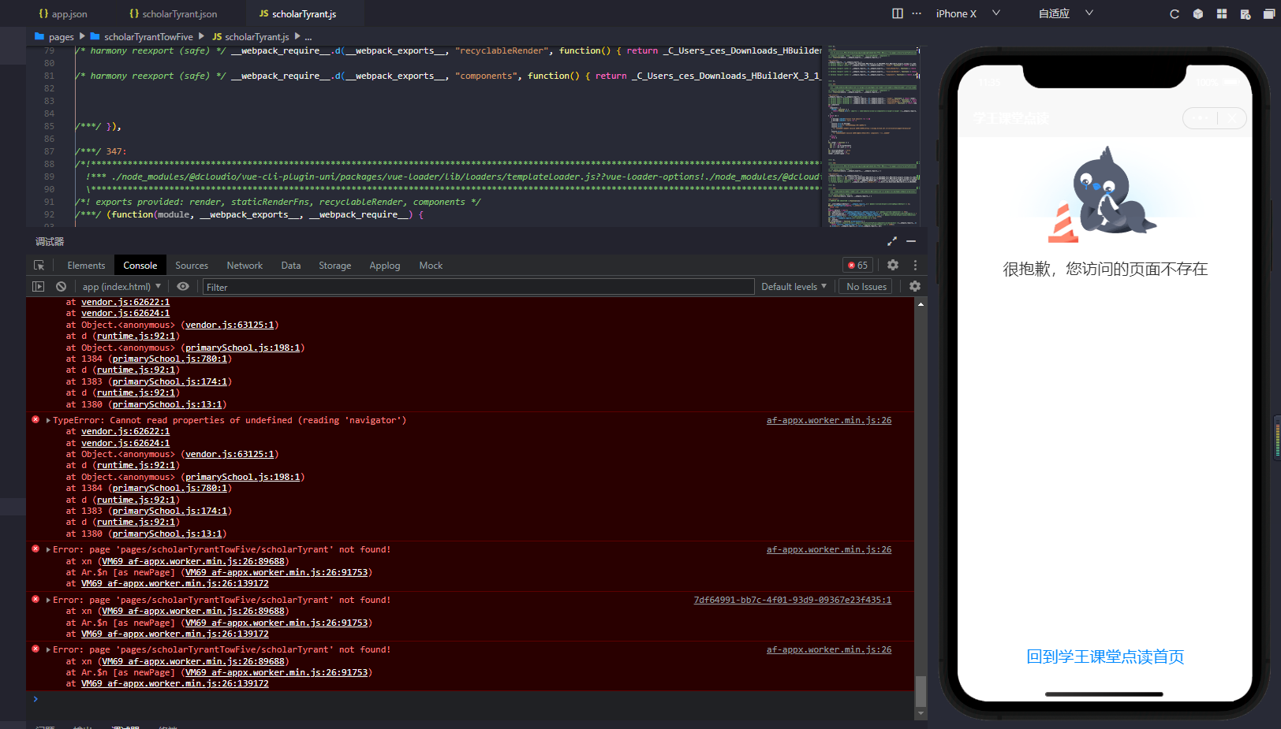
Task: Open the Data devtools tab
Action: pyautogui.click(x=291, y=266)
